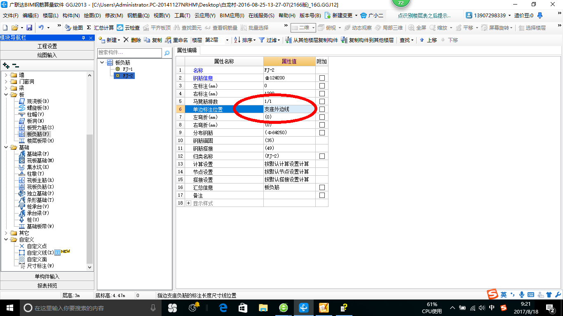The width and height of the screenshot is (563, 316).
Task: Click 新建 new component button
Action: coord(110,40)
